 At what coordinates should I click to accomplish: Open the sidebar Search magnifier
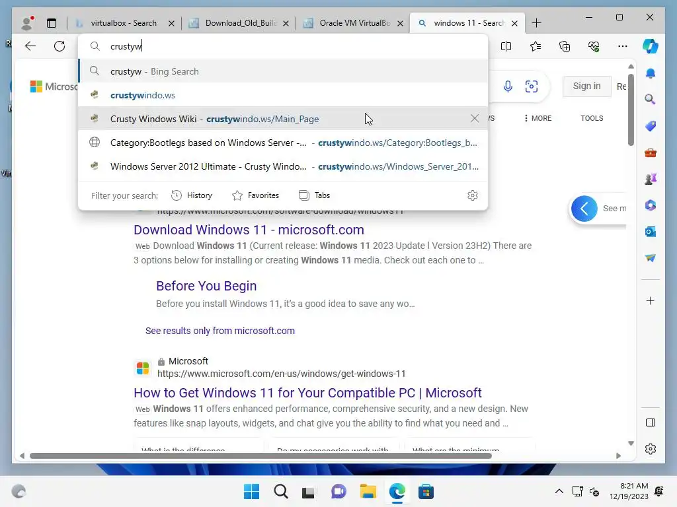651,100
